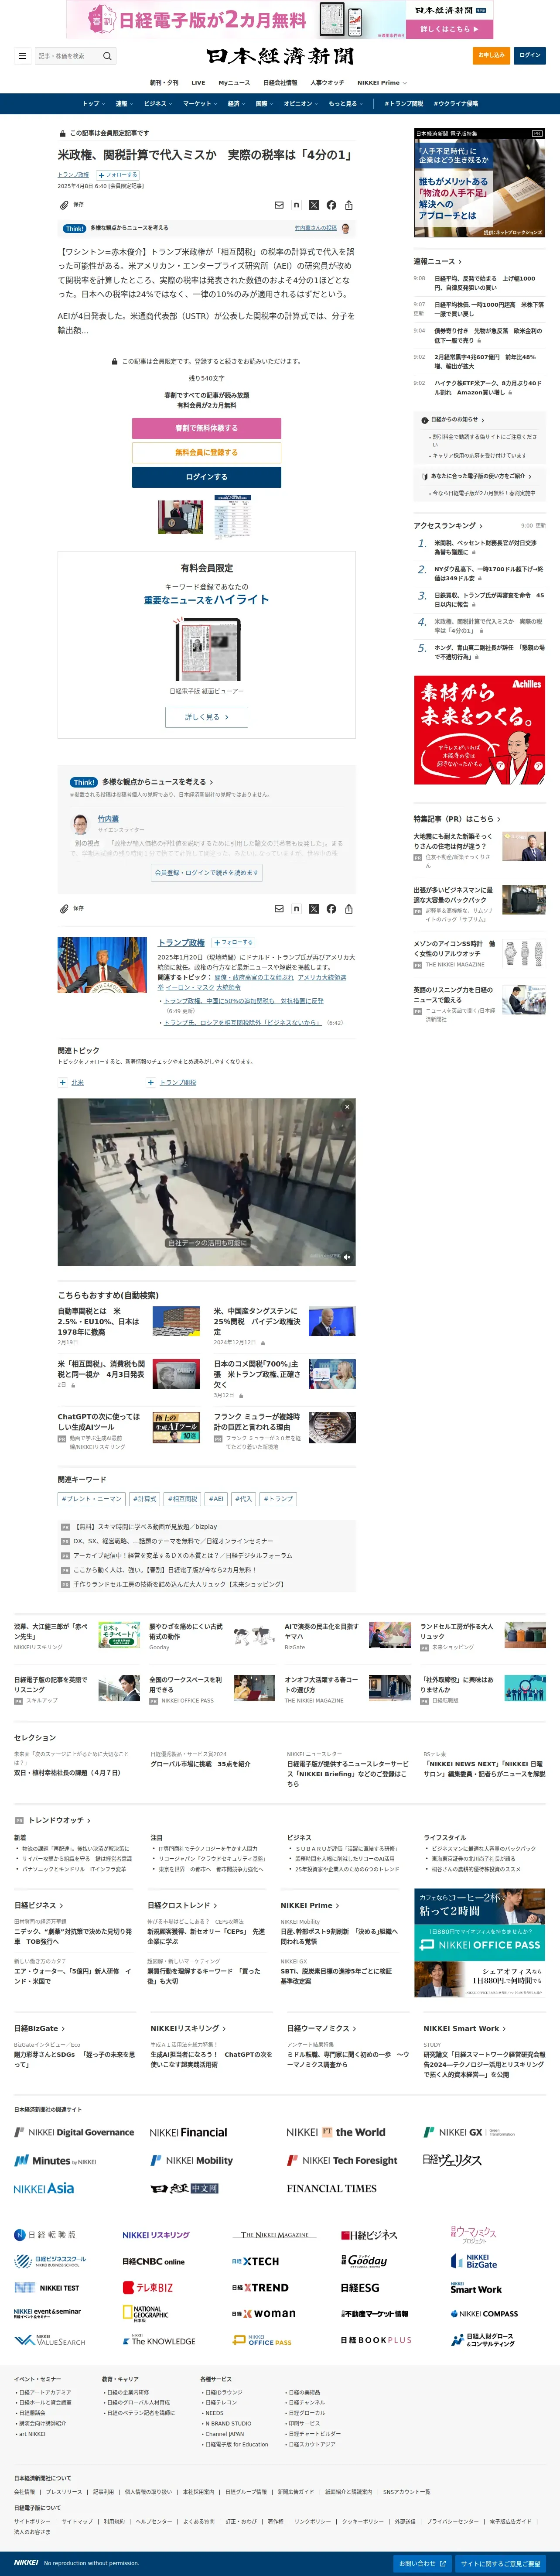
Task: Open the hamburger menu icon
Action: (x=22, y=56)
